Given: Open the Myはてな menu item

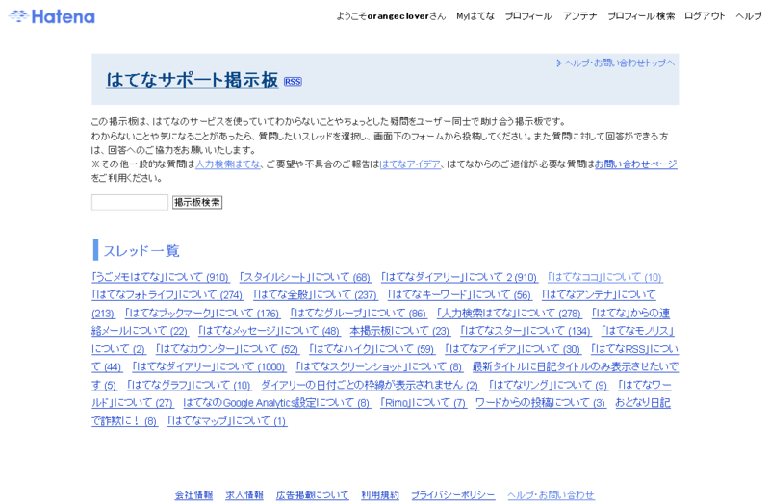Looking at the screenshot, I should pos(475,16).
